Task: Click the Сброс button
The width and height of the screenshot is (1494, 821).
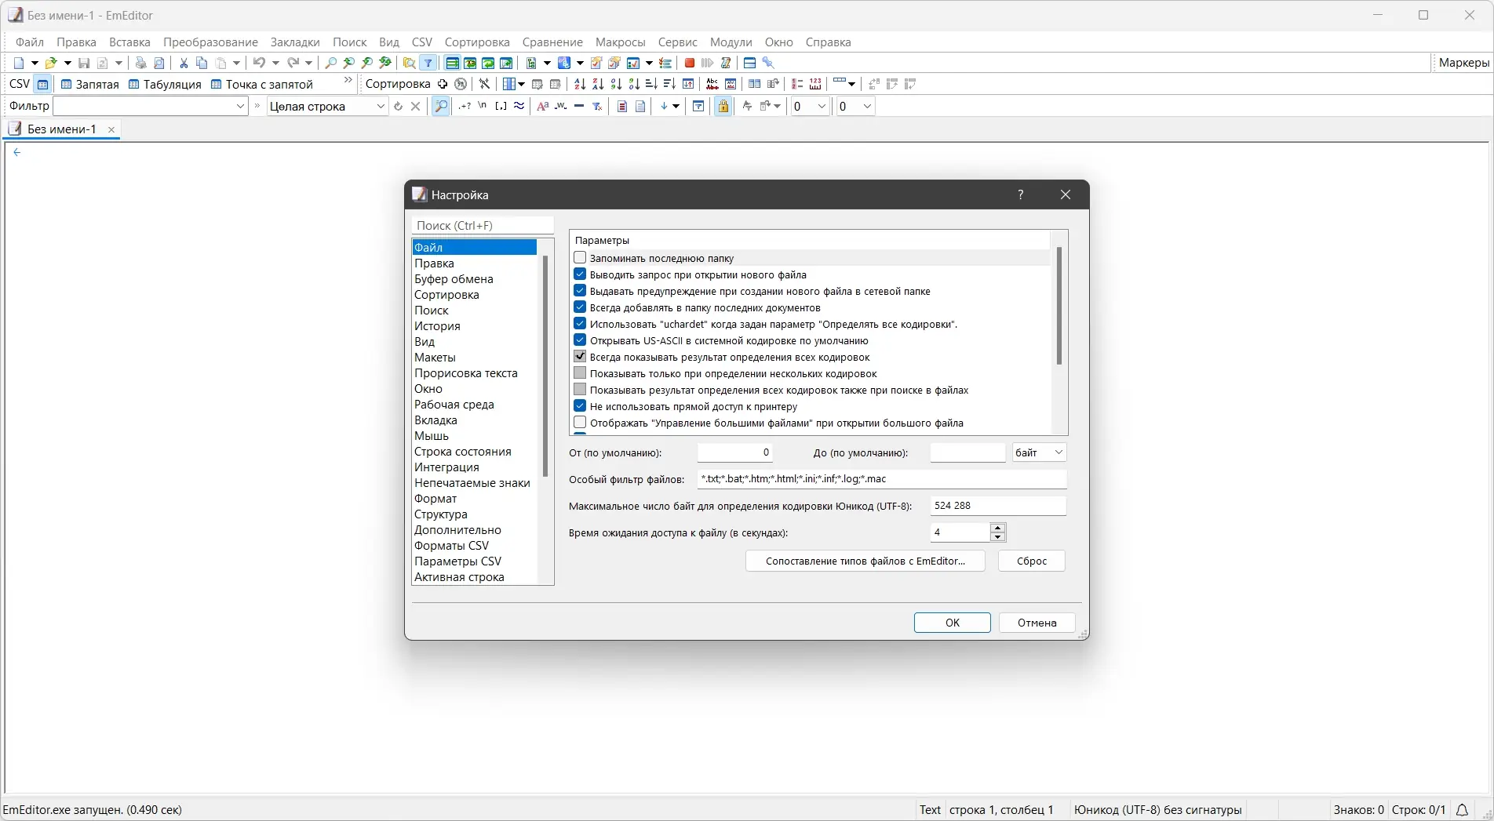Action: click(x=1031, y=561)
